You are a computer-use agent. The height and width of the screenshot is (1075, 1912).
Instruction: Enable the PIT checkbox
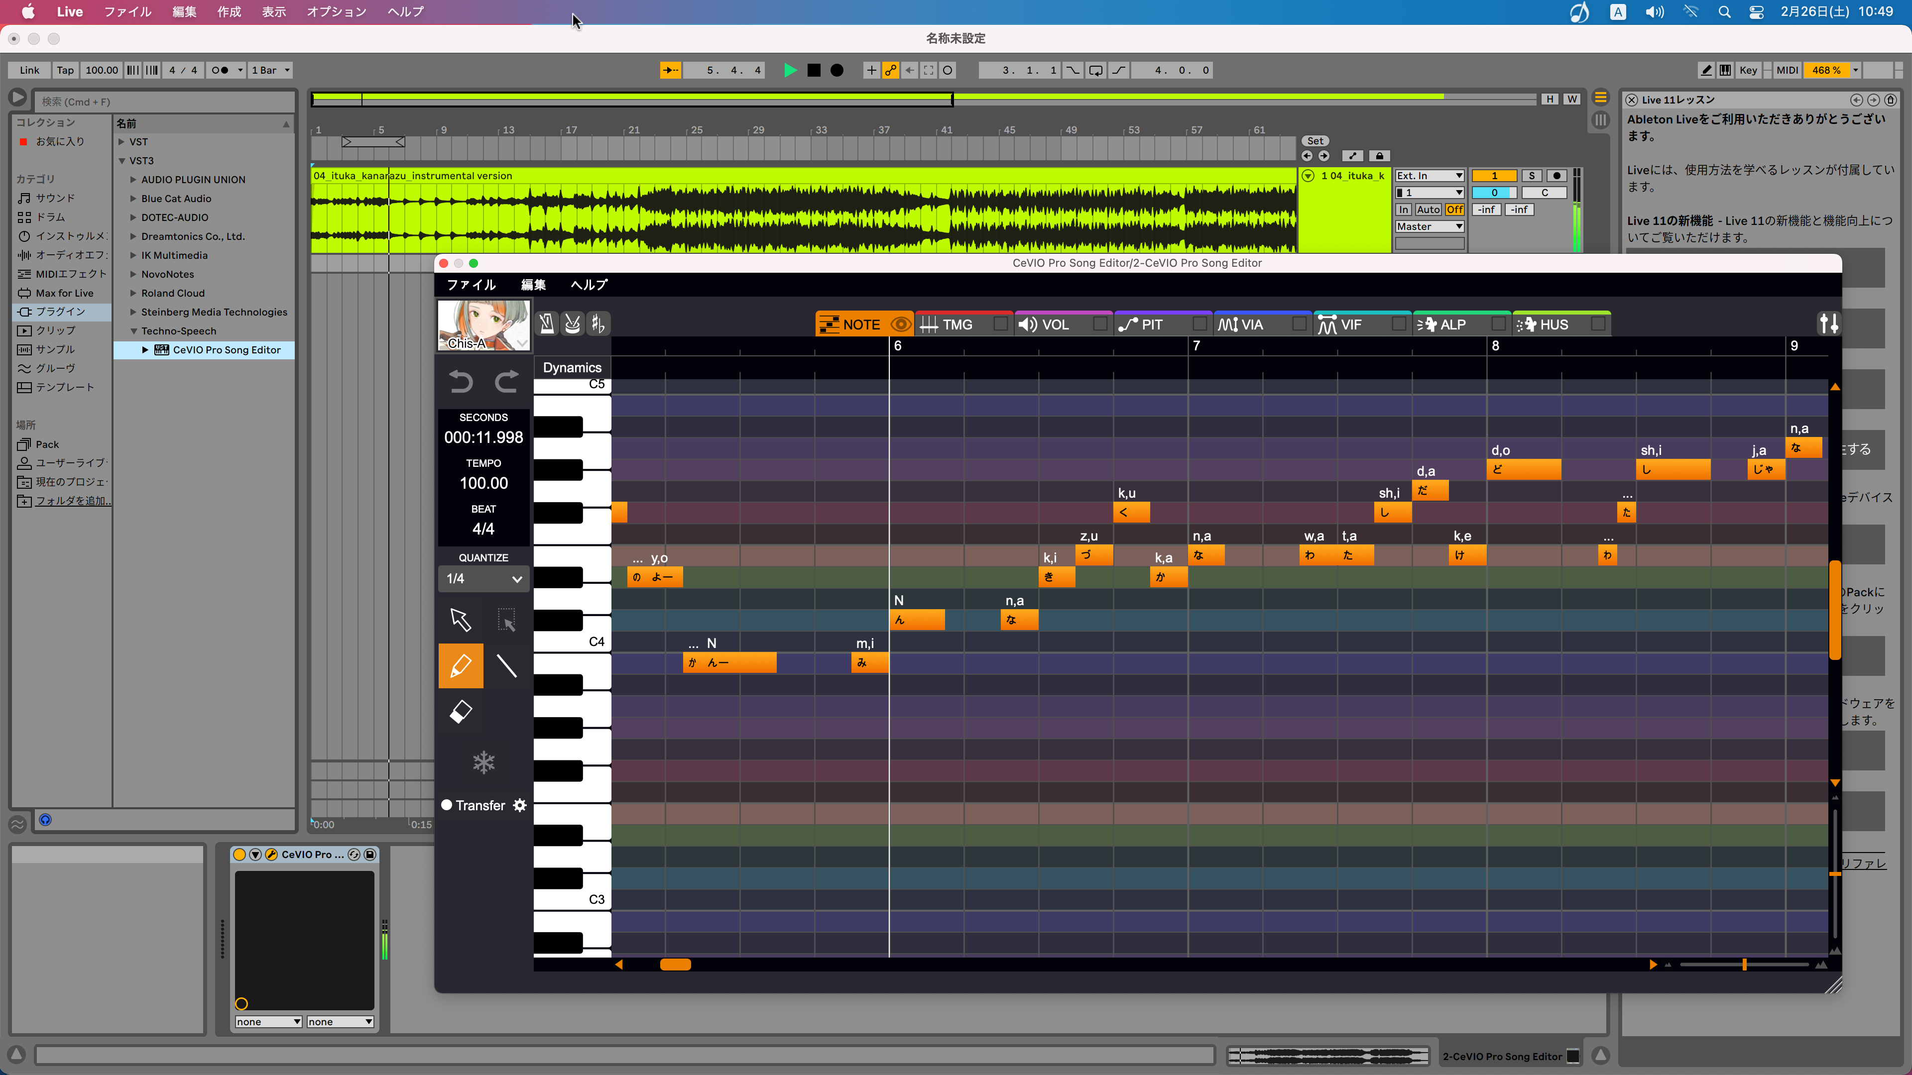tap(1199, 323)
